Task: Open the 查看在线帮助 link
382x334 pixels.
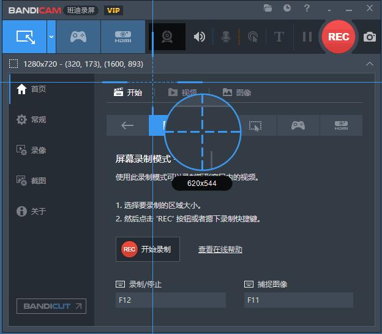Action: click(x=220, y=249)
